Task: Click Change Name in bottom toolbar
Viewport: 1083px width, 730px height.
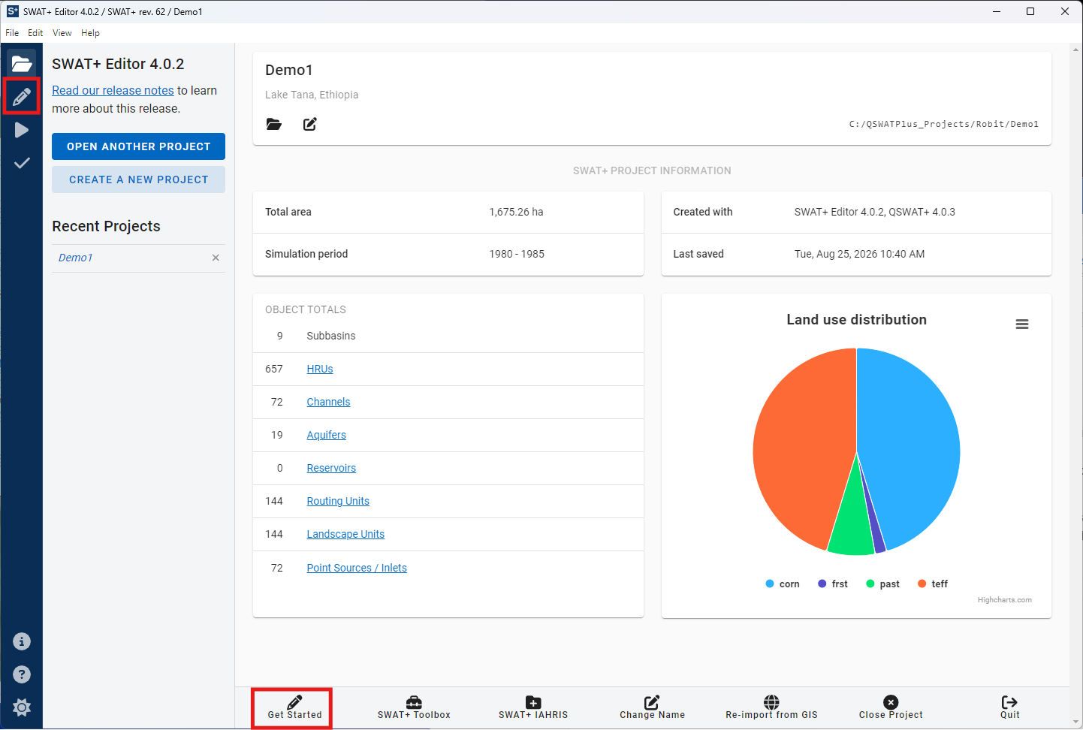Action: click(x=652, y=707)
